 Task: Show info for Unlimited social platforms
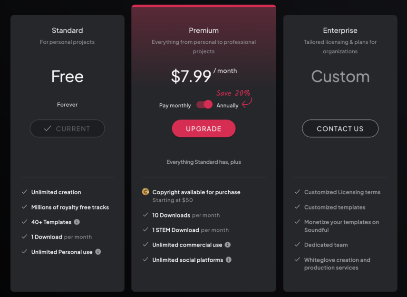(x=229, y=260)
